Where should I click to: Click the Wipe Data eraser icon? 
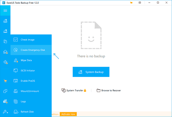pyautogui.click(x=16, y=60)
